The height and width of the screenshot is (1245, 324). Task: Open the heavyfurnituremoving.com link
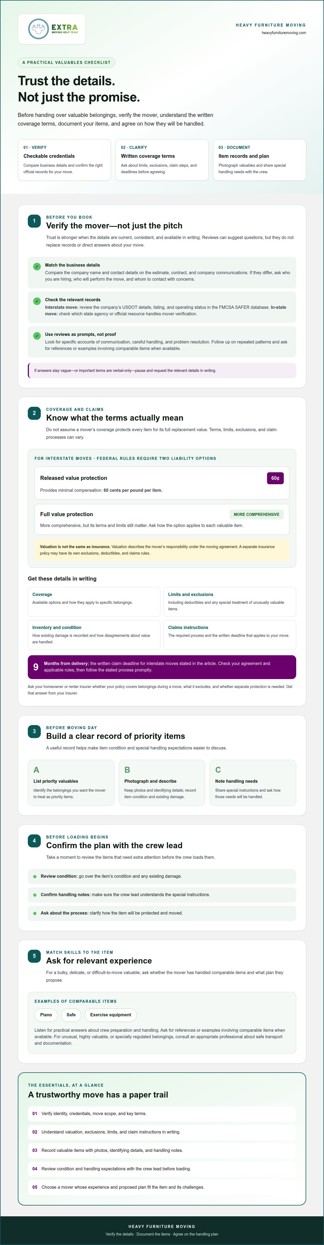pos(284,33)
